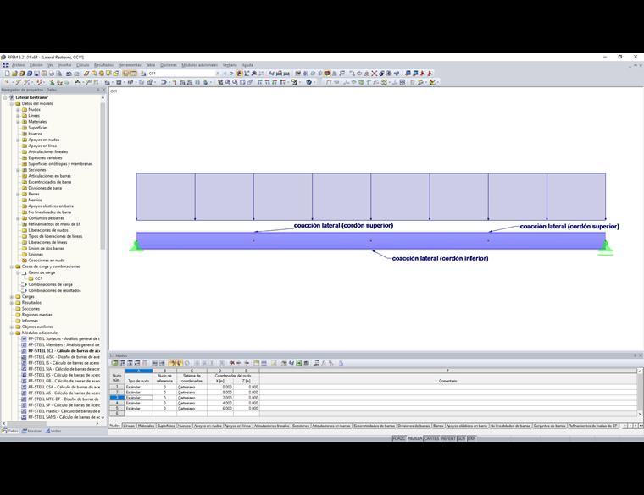Click the RFEM application menu icon
644x495 pixels.
click(6, 65)
